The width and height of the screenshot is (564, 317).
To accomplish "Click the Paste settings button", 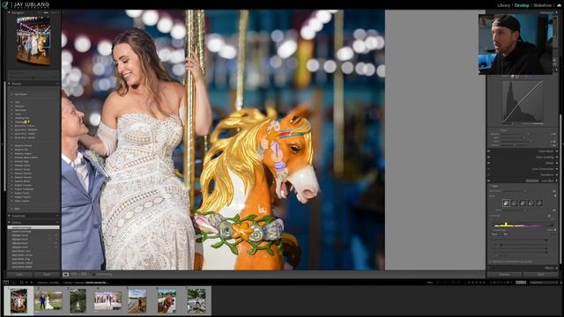I will 47,274.
